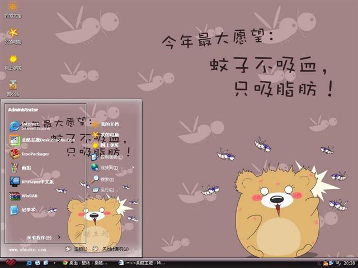Open 记事本 notepad from Start menu
358x268 pixels.
coord(22,210)
